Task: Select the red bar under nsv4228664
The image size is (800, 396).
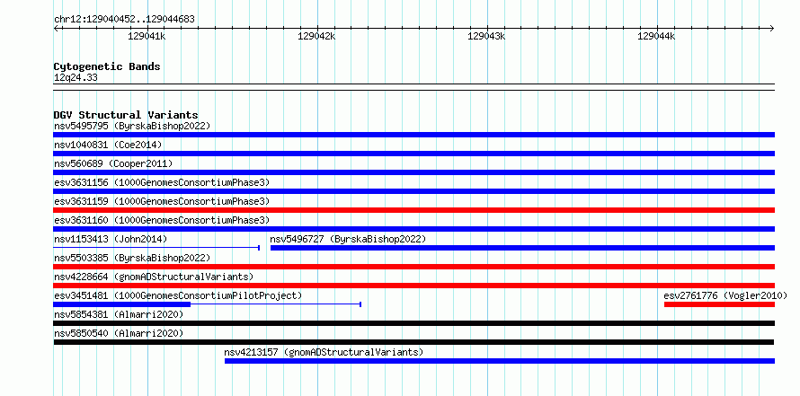Action: pyautogui.click(x=413, y=286)
